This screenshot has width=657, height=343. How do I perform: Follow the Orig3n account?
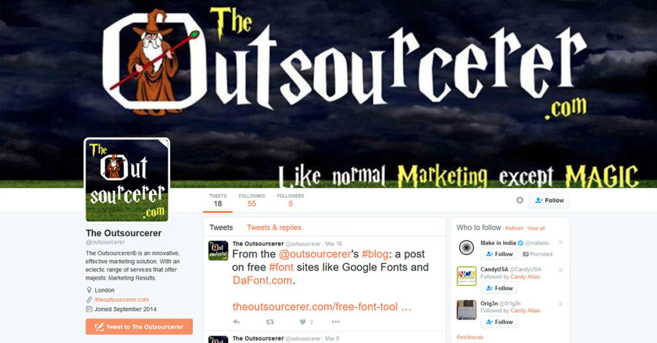point(499,322)
